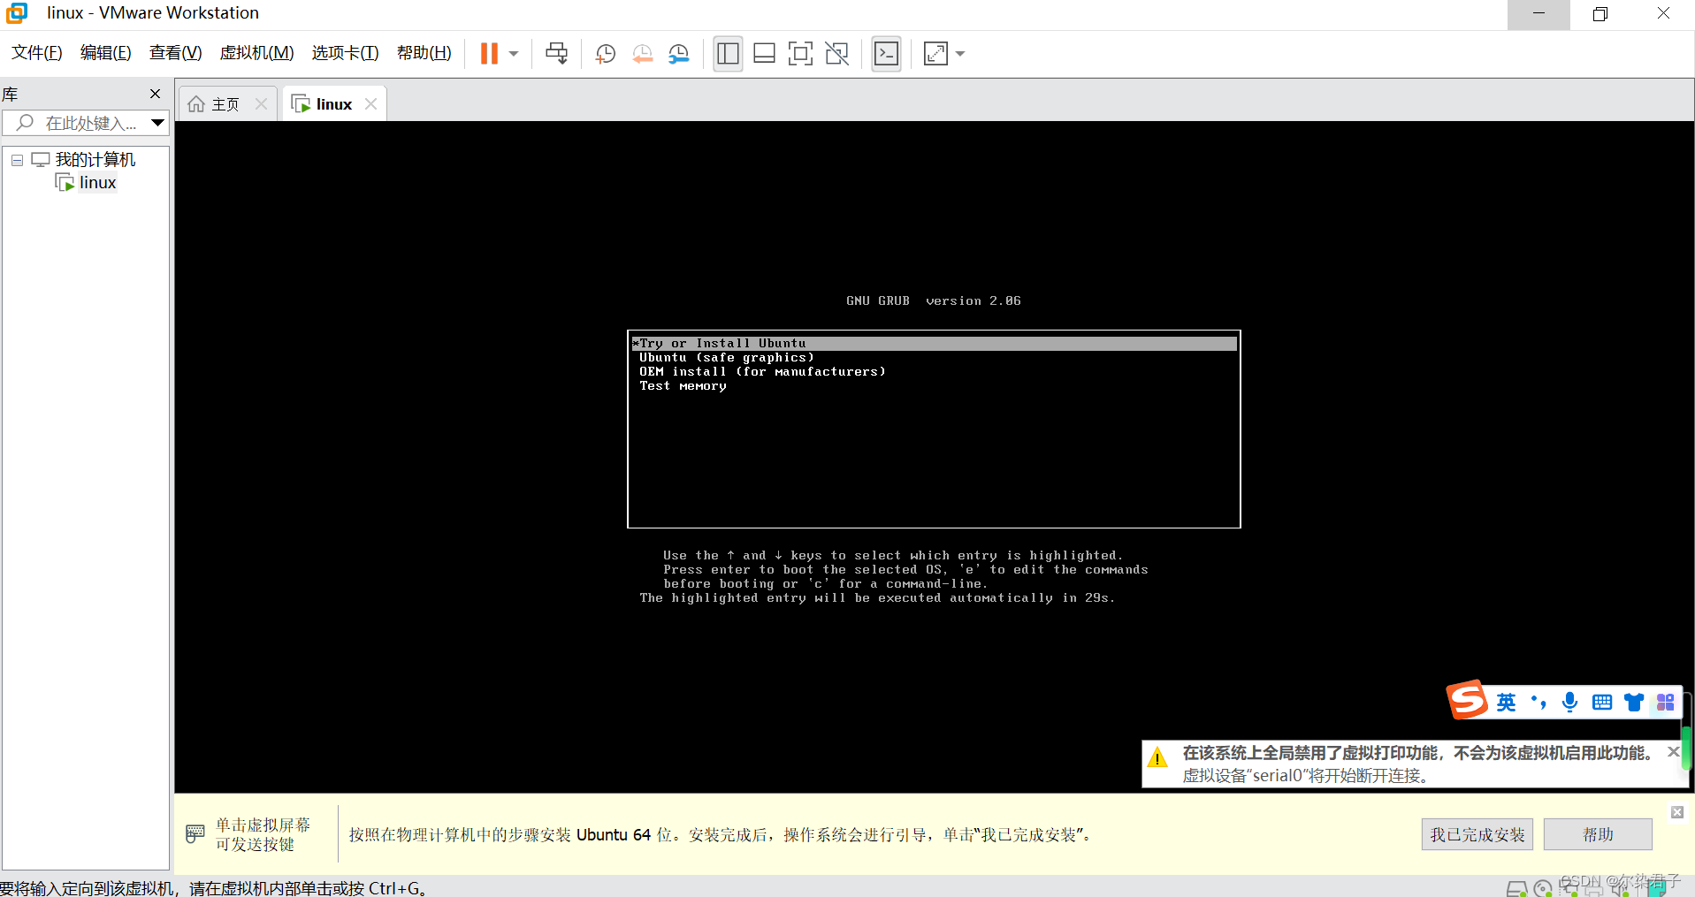Select 'Try or Install Ubuntu' GRUB entry
The width and height of the screenshot is (1695, 897).
934,344
